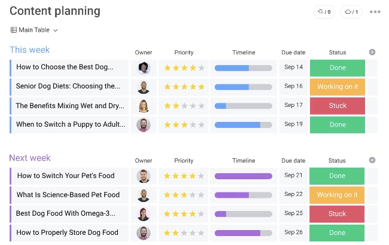Open the item How to Switch Your Pet's Food
Screen dimensions: 389x245
click(66, 176)
